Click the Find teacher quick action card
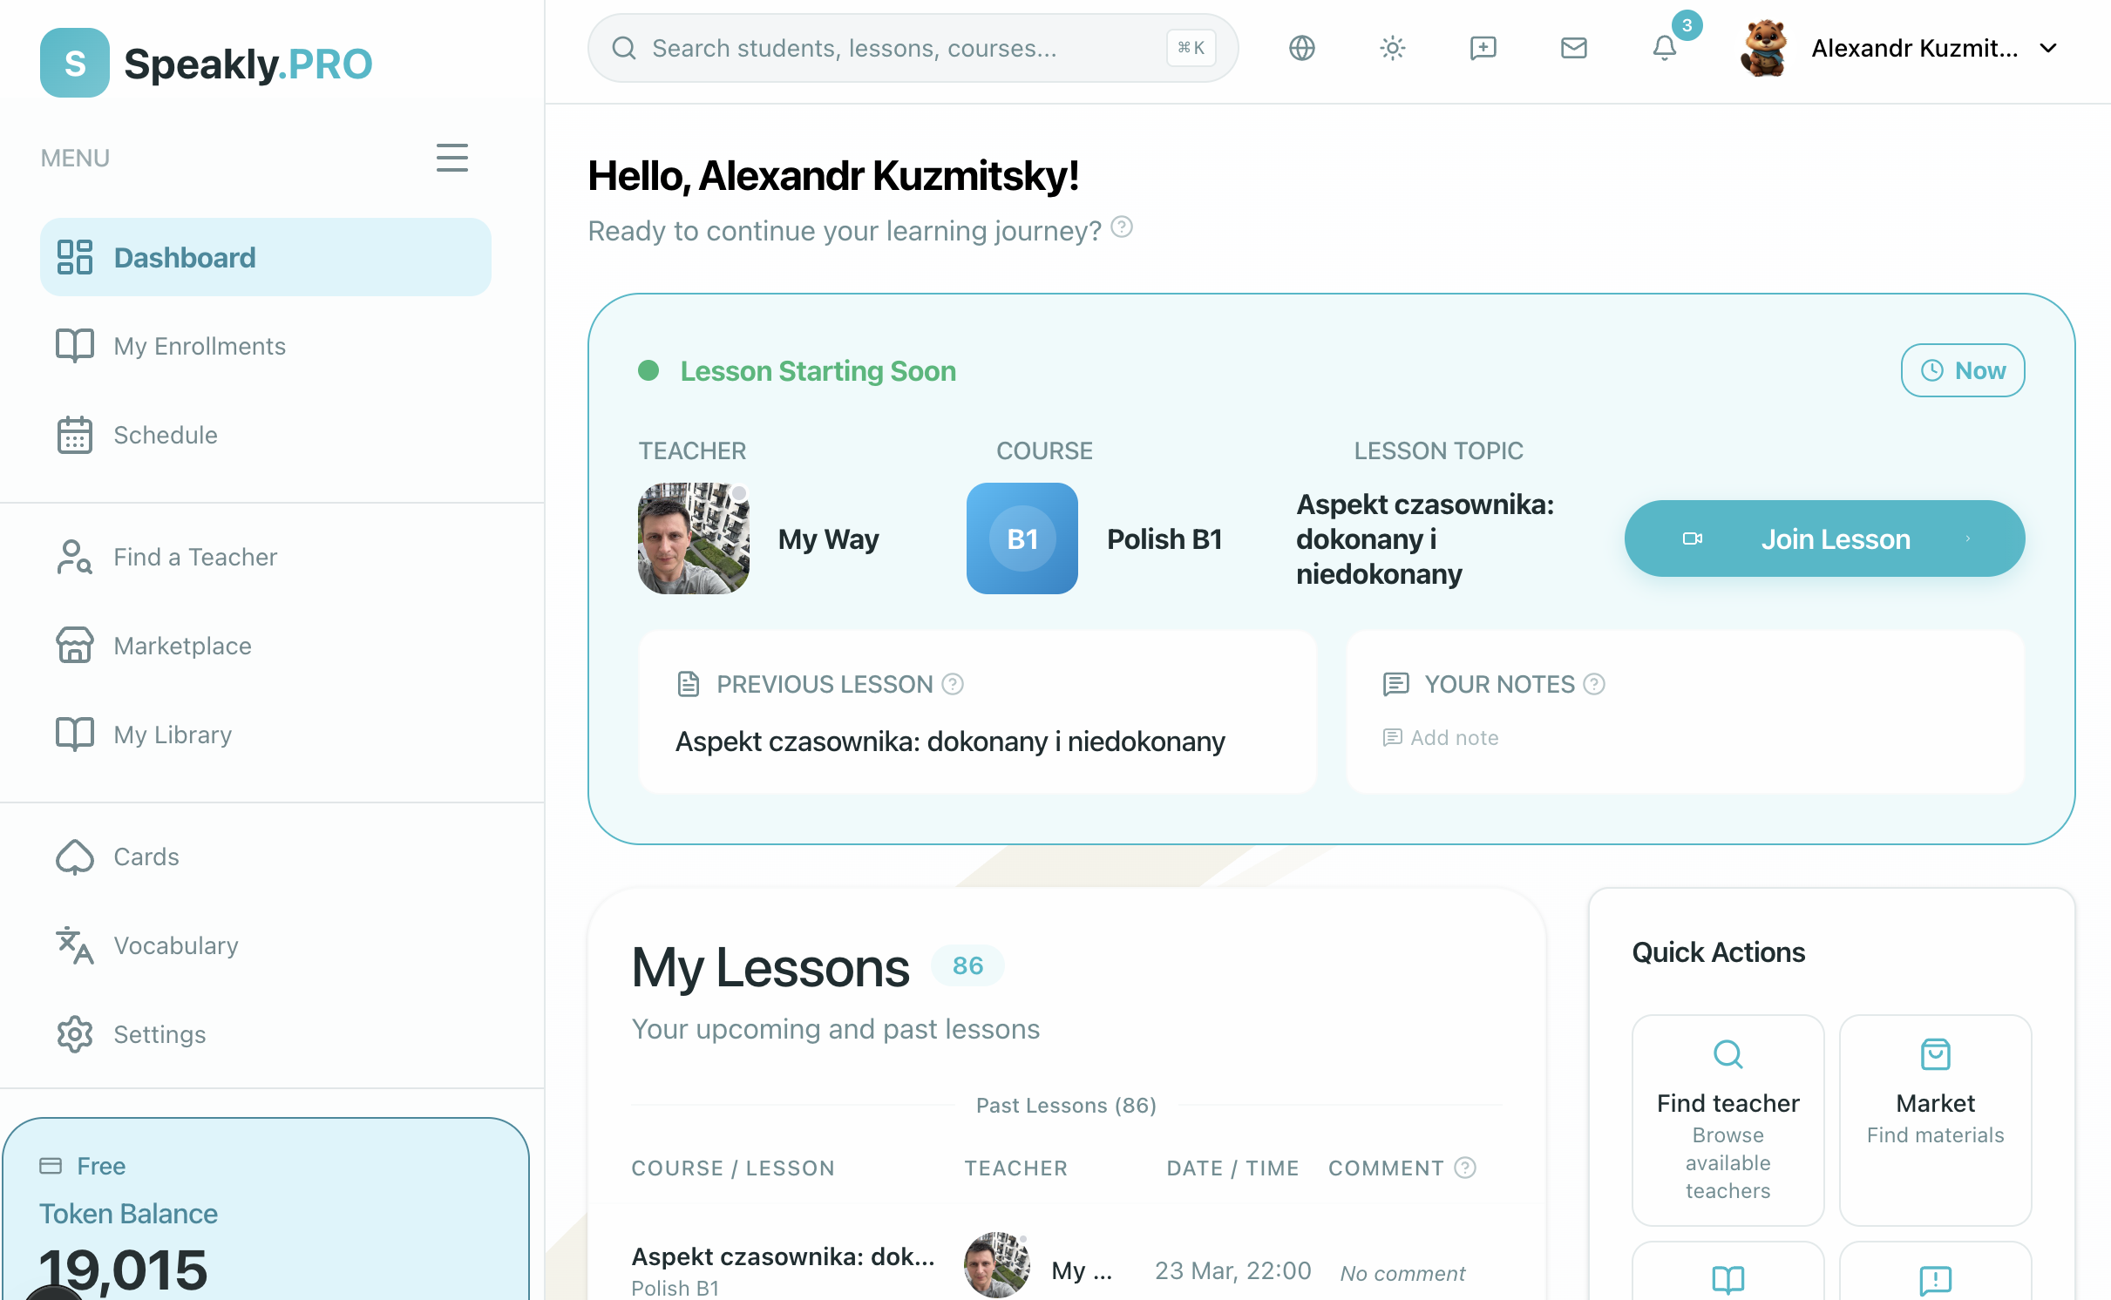The image size is (2111, 1300). pos(1727,1120)
